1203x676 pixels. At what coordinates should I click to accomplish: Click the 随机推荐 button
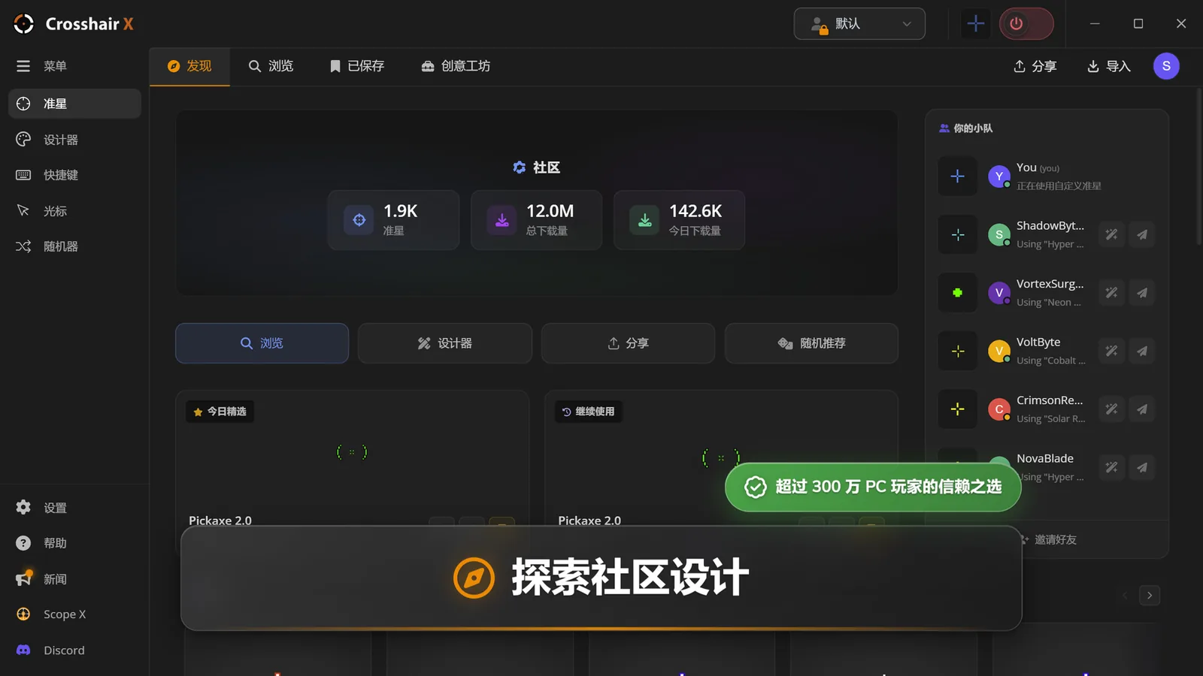tap(811, 343)
